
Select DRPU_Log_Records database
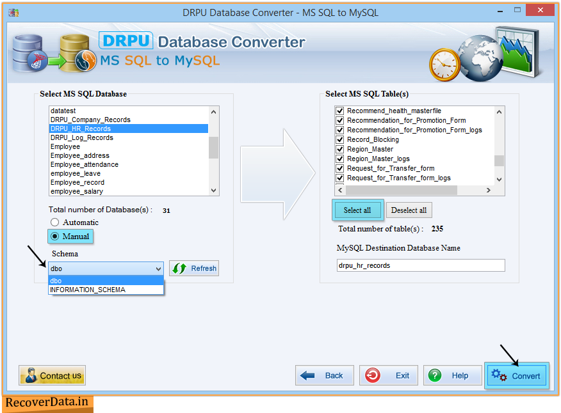129,137
